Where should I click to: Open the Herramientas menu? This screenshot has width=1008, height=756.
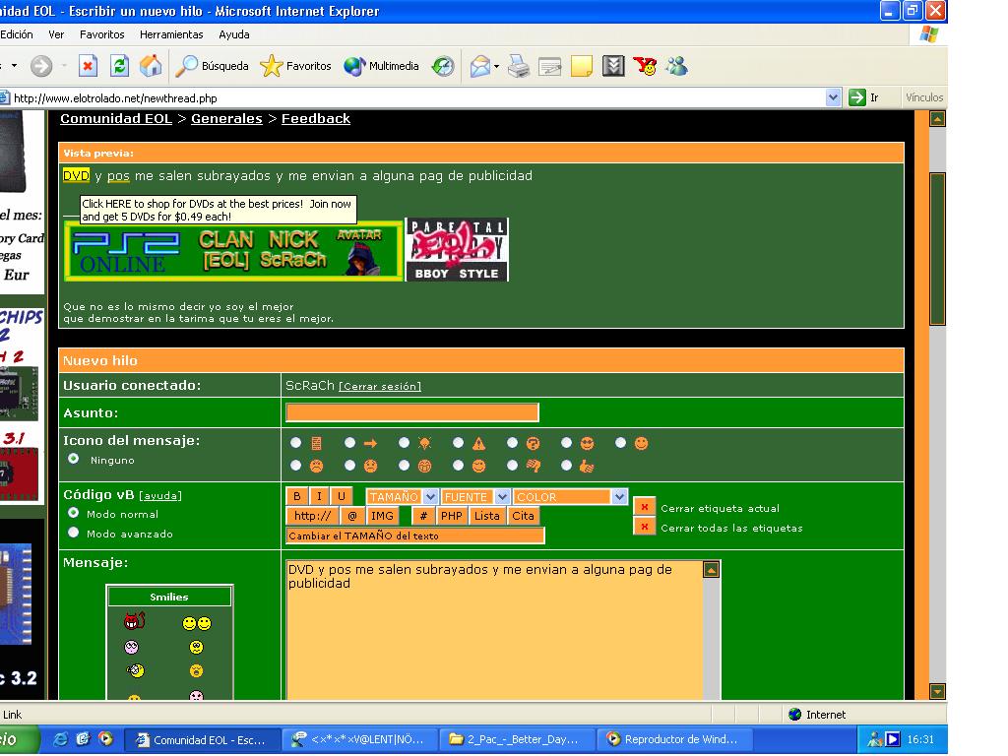(x=170, y=34)
